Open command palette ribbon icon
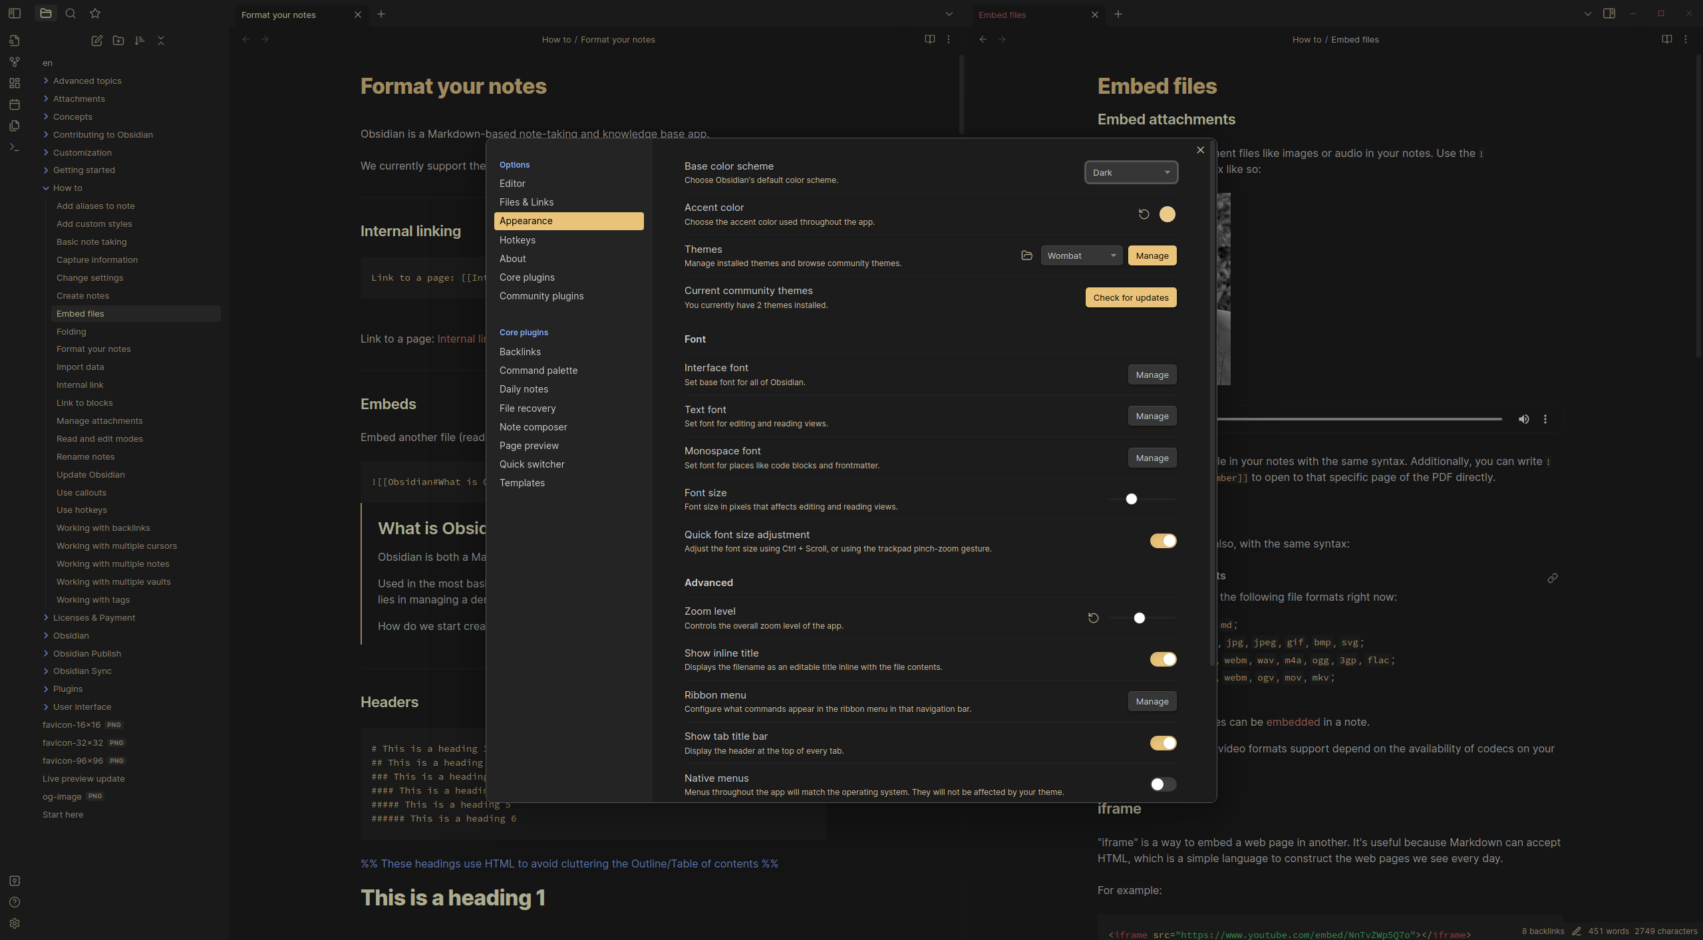1703x940 pixels. (x=15, y=147)
